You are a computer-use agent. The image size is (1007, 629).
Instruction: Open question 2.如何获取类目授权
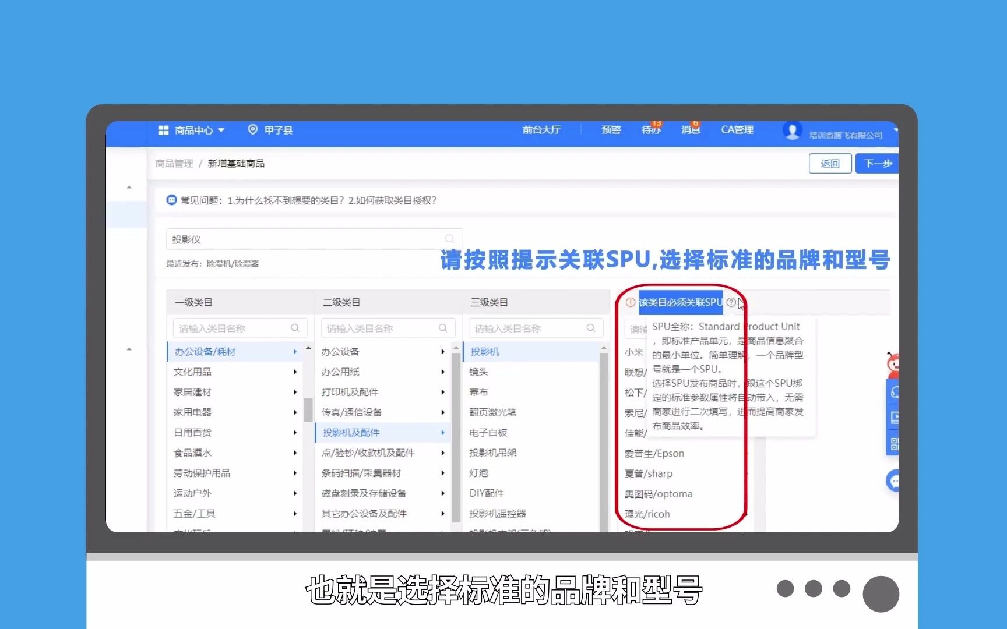coord(392,200)
